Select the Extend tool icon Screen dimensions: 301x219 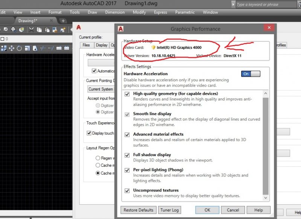point(51,48)
